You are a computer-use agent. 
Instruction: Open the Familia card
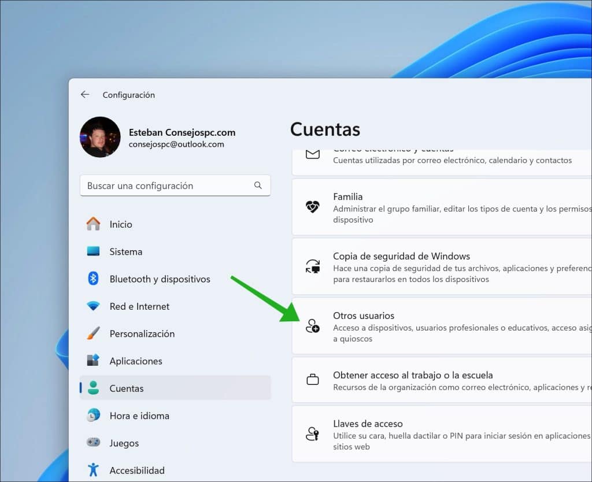442,207
